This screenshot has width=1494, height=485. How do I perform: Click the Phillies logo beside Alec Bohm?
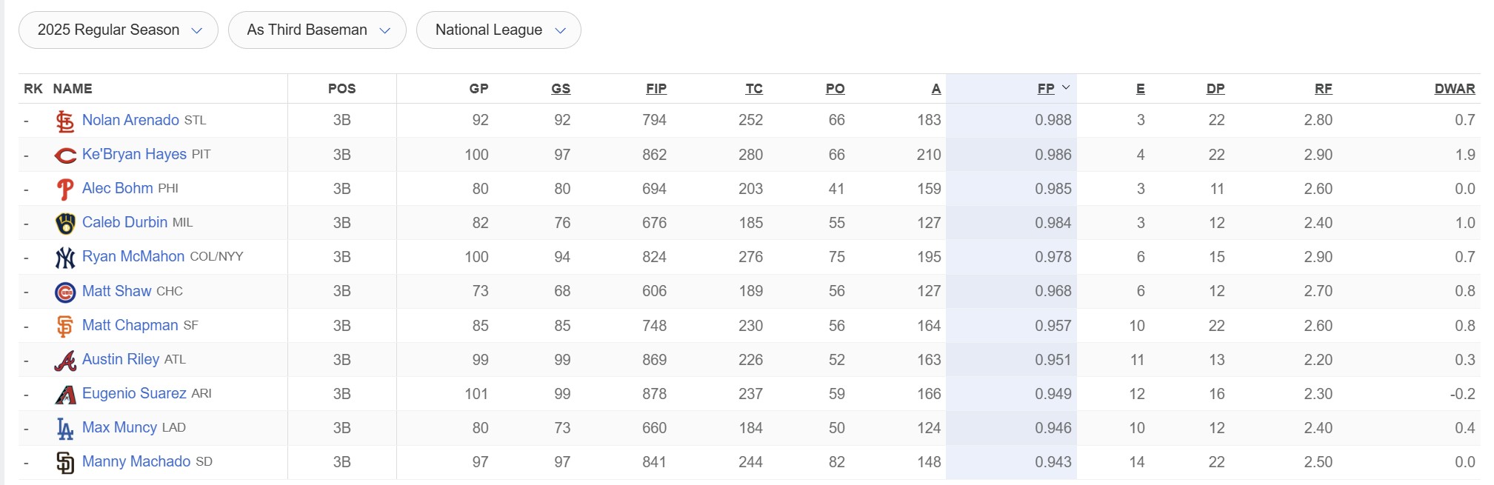(x=65, y=190)
